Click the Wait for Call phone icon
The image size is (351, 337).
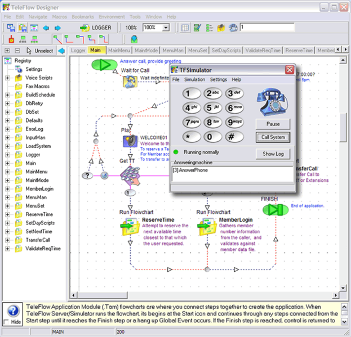click(130, 82)
